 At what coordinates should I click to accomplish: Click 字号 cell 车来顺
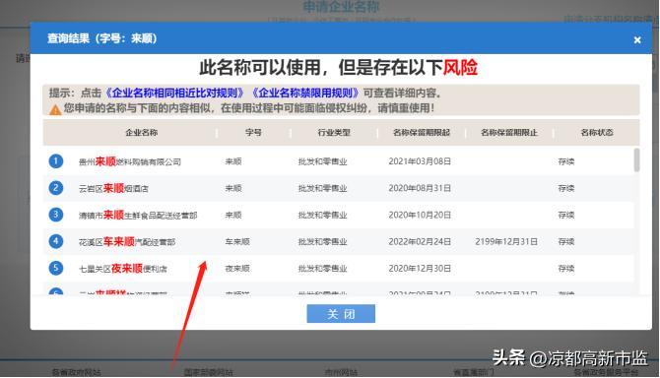pyautogui.click(x=237, y=242)
